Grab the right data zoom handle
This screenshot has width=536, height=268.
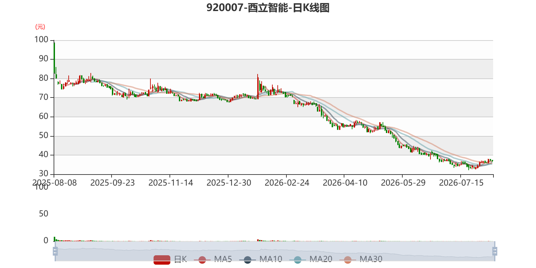pyautogui.click(x=494, y=251)
